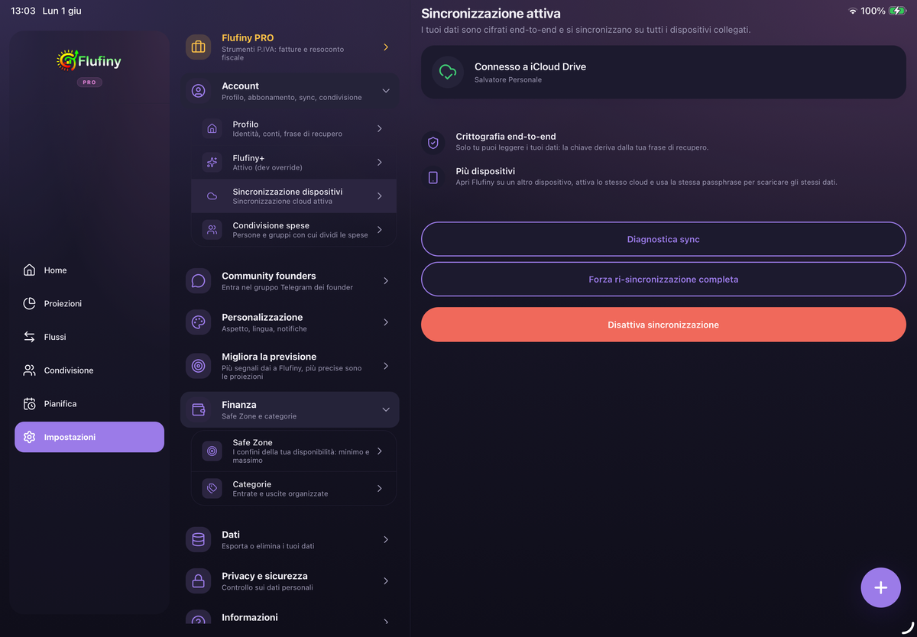
Task: Click the Privacy e sicurezza lock icon
Action: [x=199, y=581]
